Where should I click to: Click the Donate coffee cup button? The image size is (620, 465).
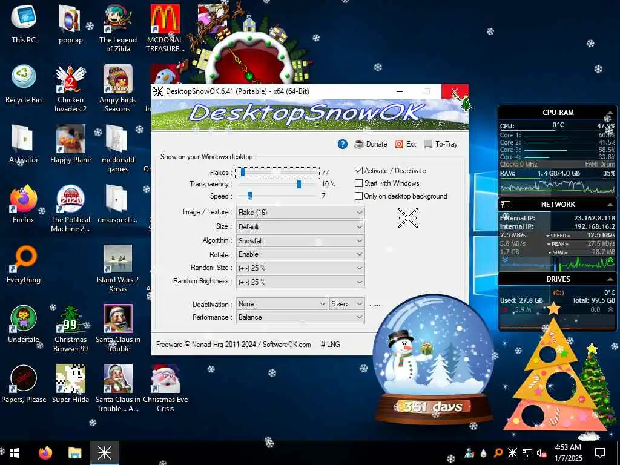371,144
